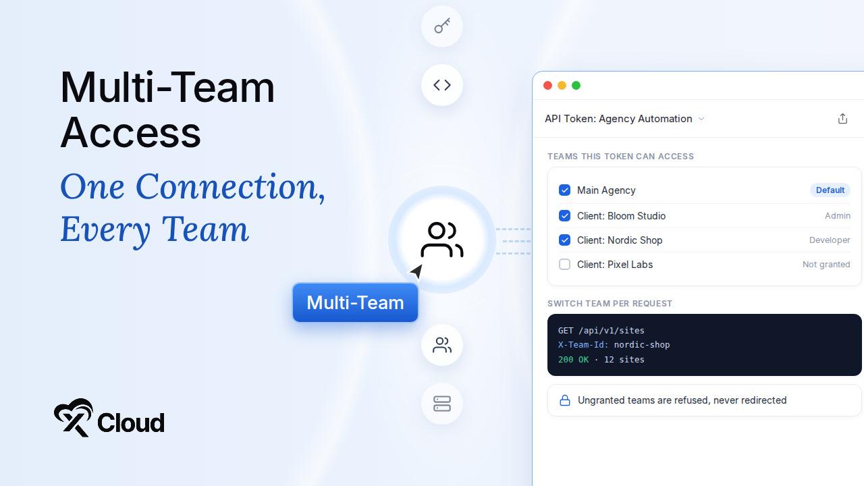Click the blue Multi-Team button
The image size is (864, 486).
[x=355, y=302]
